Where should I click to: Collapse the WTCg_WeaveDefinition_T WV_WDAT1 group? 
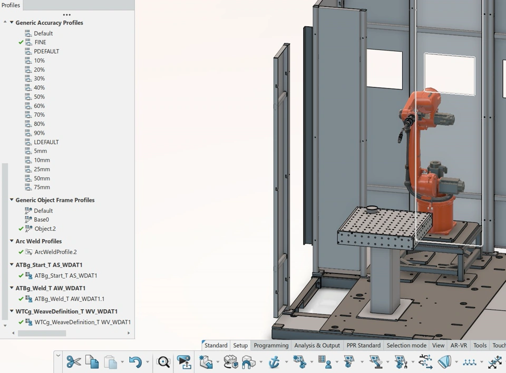[x=12, y=311]
